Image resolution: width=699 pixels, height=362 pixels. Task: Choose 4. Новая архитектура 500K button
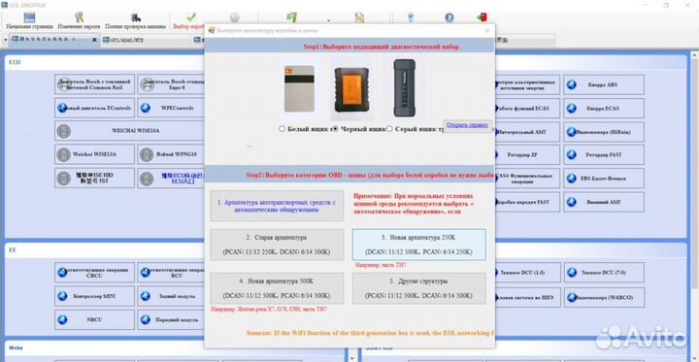[x=277, y=288]
